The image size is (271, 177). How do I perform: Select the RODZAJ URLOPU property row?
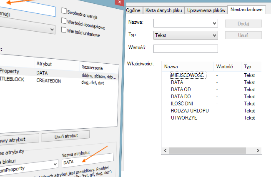coord(212,111)
